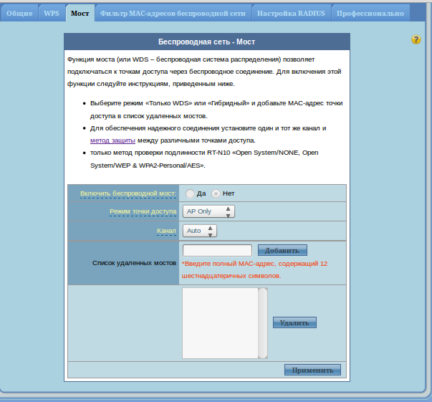Viewport: 432px width, 402px height.
Task: Follow the метод защиты link
Action: click(112, 140)
